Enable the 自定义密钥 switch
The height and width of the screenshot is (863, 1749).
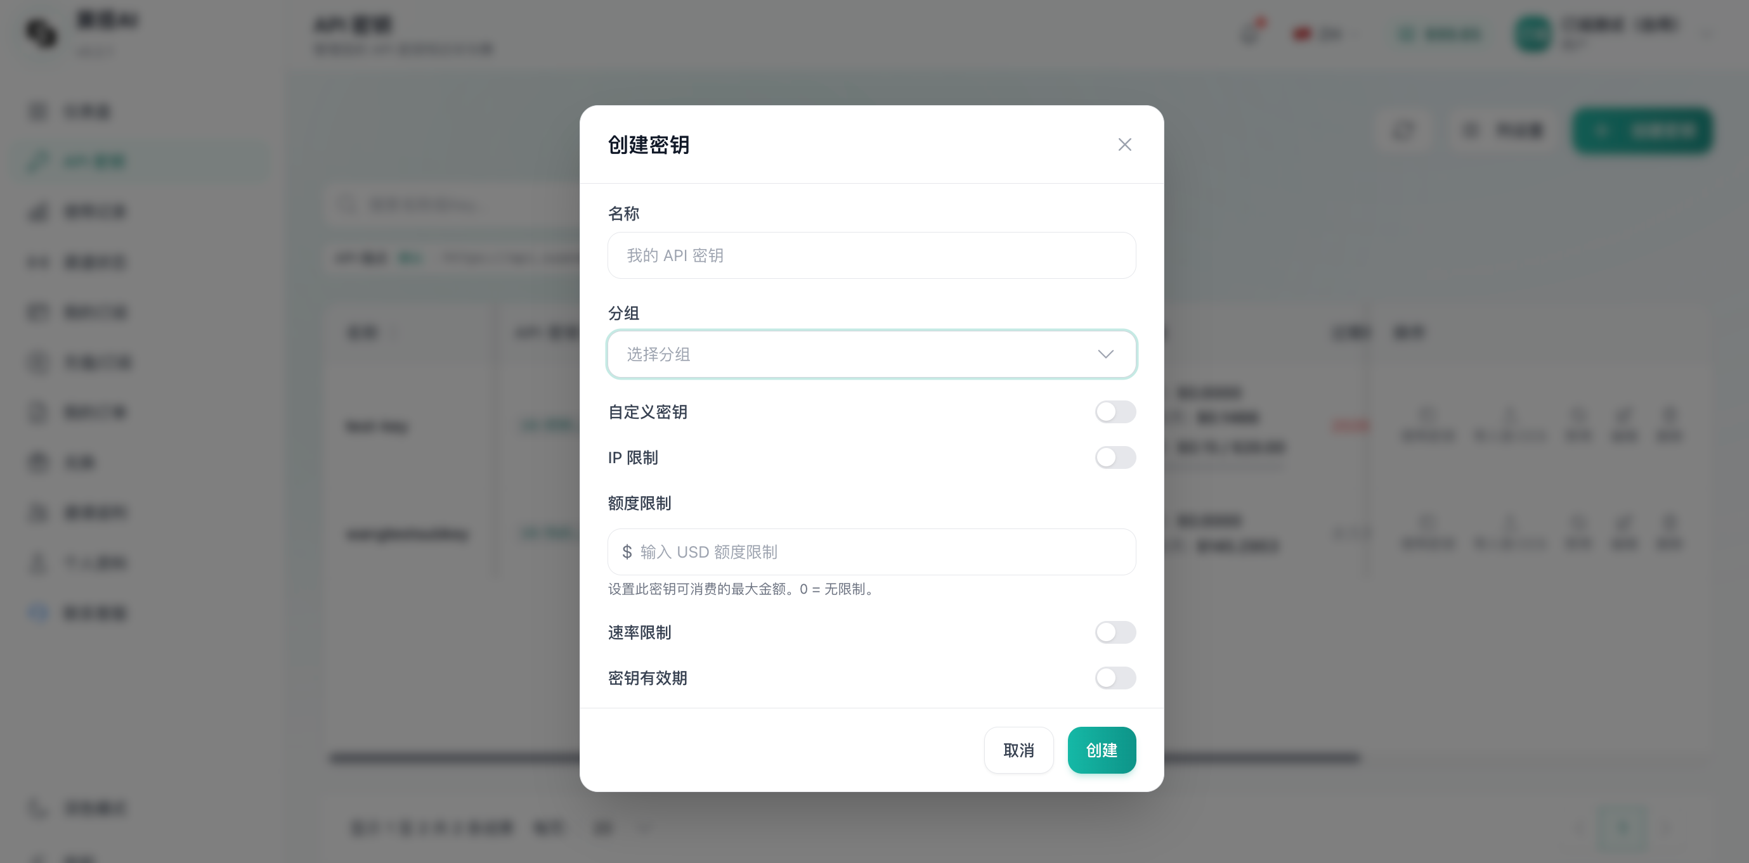1115,412
